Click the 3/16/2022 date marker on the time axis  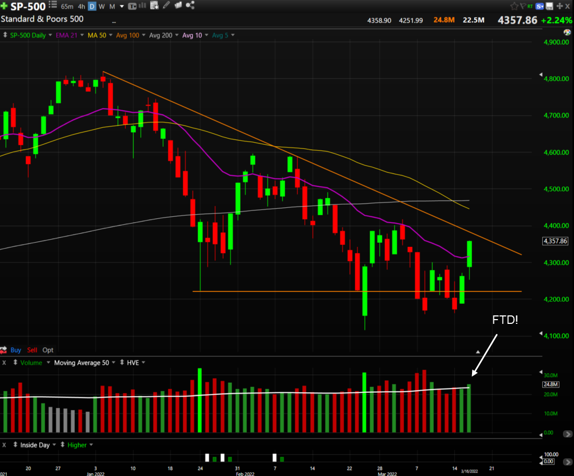point(469,471)
